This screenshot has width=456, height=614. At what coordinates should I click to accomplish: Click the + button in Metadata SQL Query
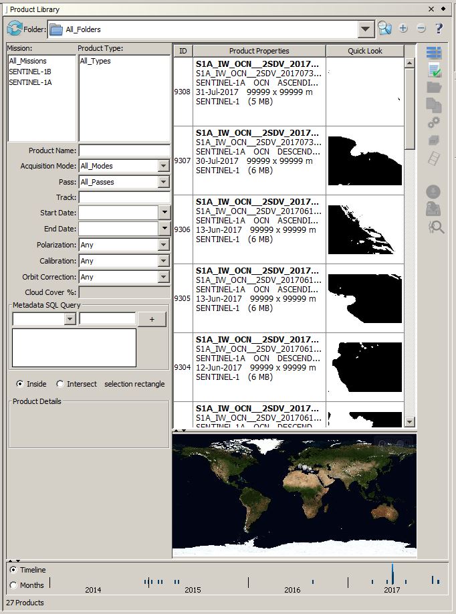click(152, 319)
